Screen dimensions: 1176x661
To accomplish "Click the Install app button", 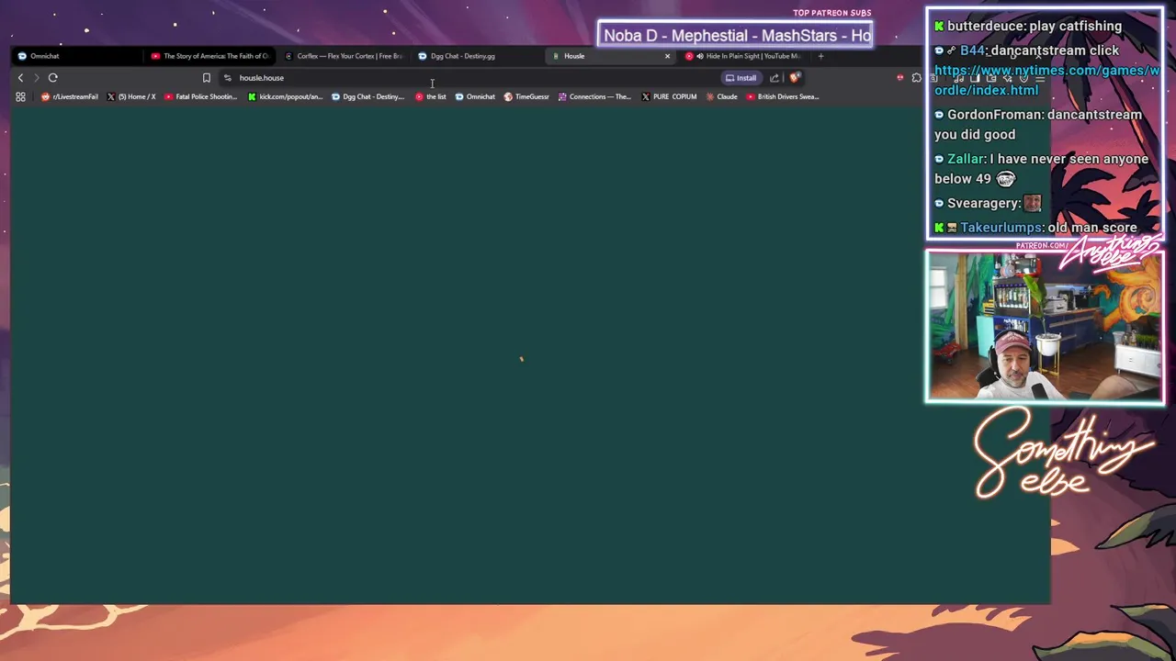I will pyautogui.click(x=741, y=78).
